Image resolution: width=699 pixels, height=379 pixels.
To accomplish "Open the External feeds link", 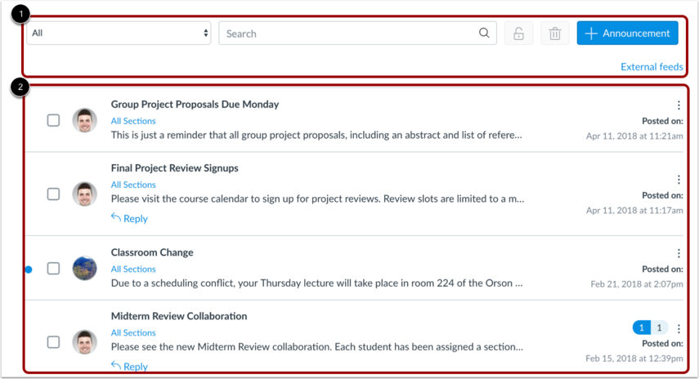I will (652, 67).
